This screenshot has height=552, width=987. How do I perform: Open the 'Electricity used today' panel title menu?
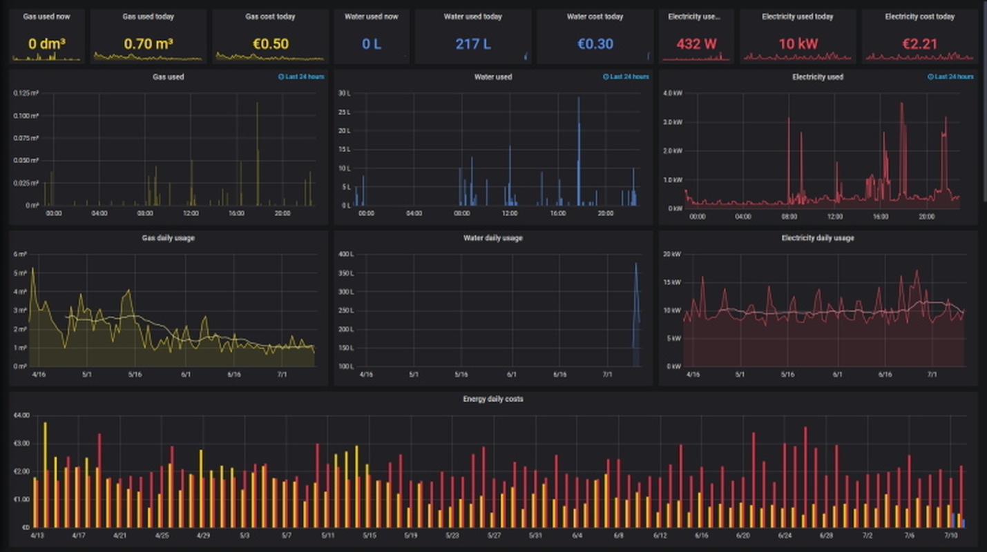coord(798,17)
